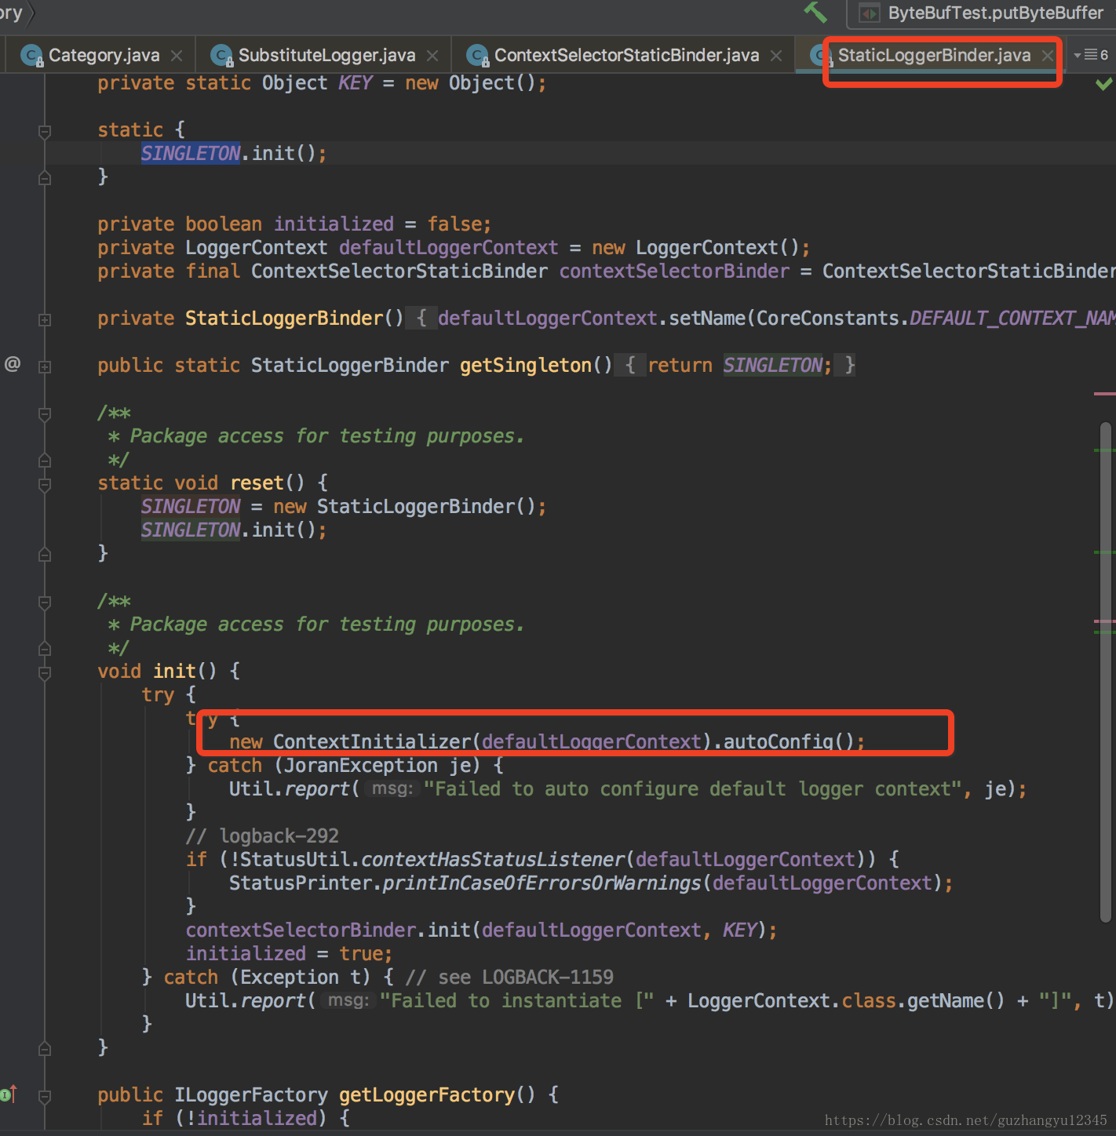Click the Build project hammer icon
The width and height of the screenshot is (1116, 1136).
coord(815,12)
